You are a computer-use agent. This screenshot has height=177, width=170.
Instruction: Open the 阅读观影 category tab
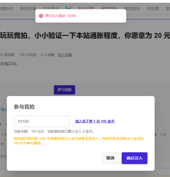pos(109,8)
